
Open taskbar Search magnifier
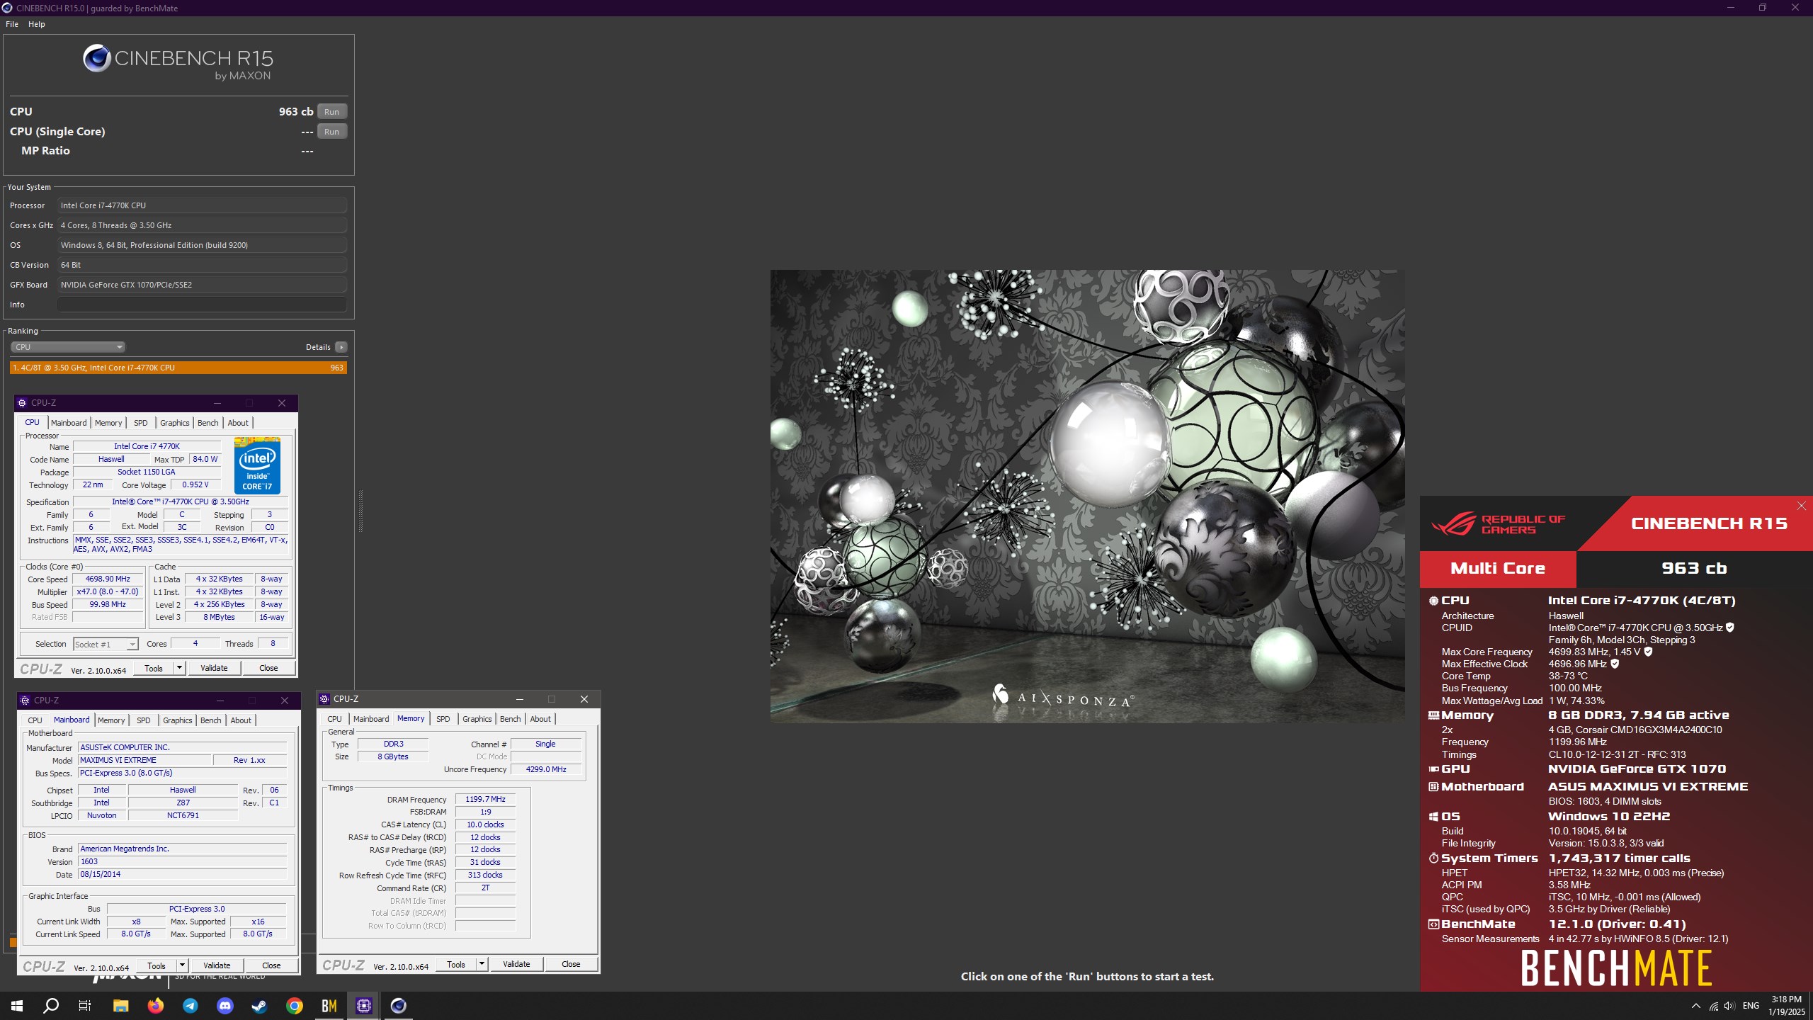click(x=51, y=1006)
